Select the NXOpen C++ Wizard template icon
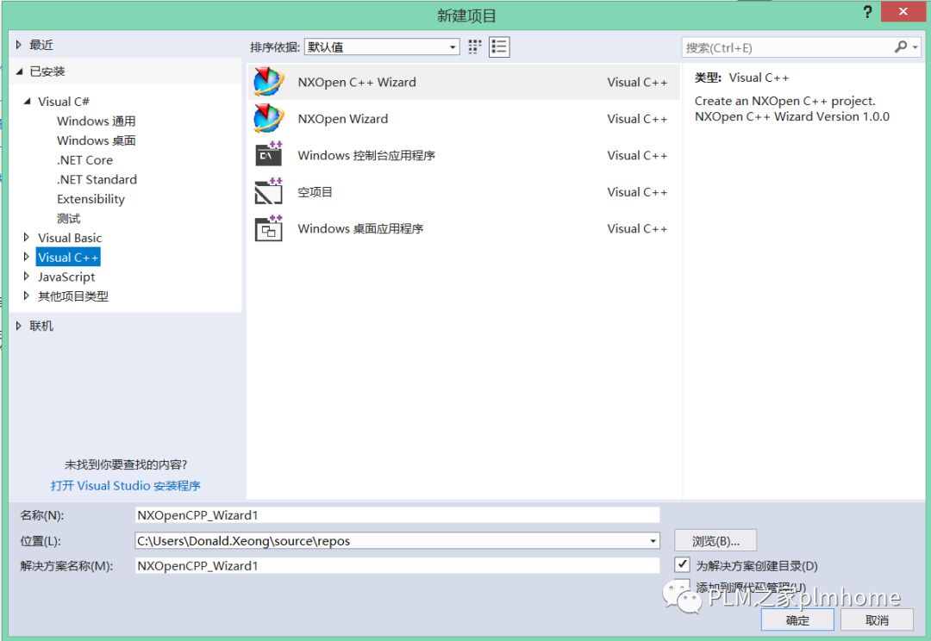Viewport: 931px width, 641px height. point(268,82)
